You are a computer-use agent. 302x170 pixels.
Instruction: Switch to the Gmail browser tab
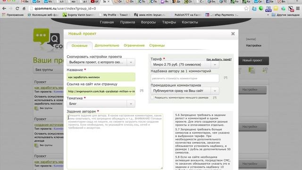point(25,1)
